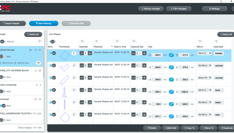Click the sheet size edit icon in Default Recipe
The height and width of the screenshot is (133, 234).
[x=38, y=63]
